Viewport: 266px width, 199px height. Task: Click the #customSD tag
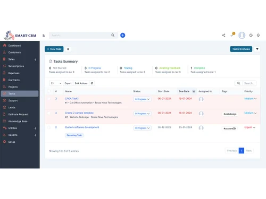coord(230,128)
